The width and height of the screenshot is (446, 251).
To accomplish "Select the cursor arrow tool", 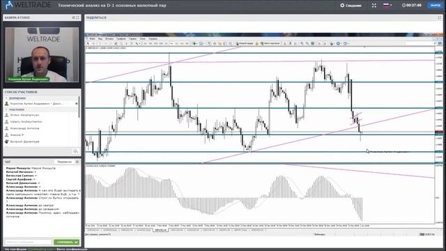I will (89, 43).
